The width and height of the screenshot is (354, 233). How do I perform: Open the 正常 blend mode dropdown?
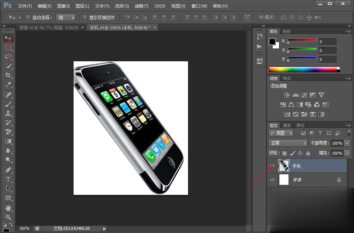288,143
